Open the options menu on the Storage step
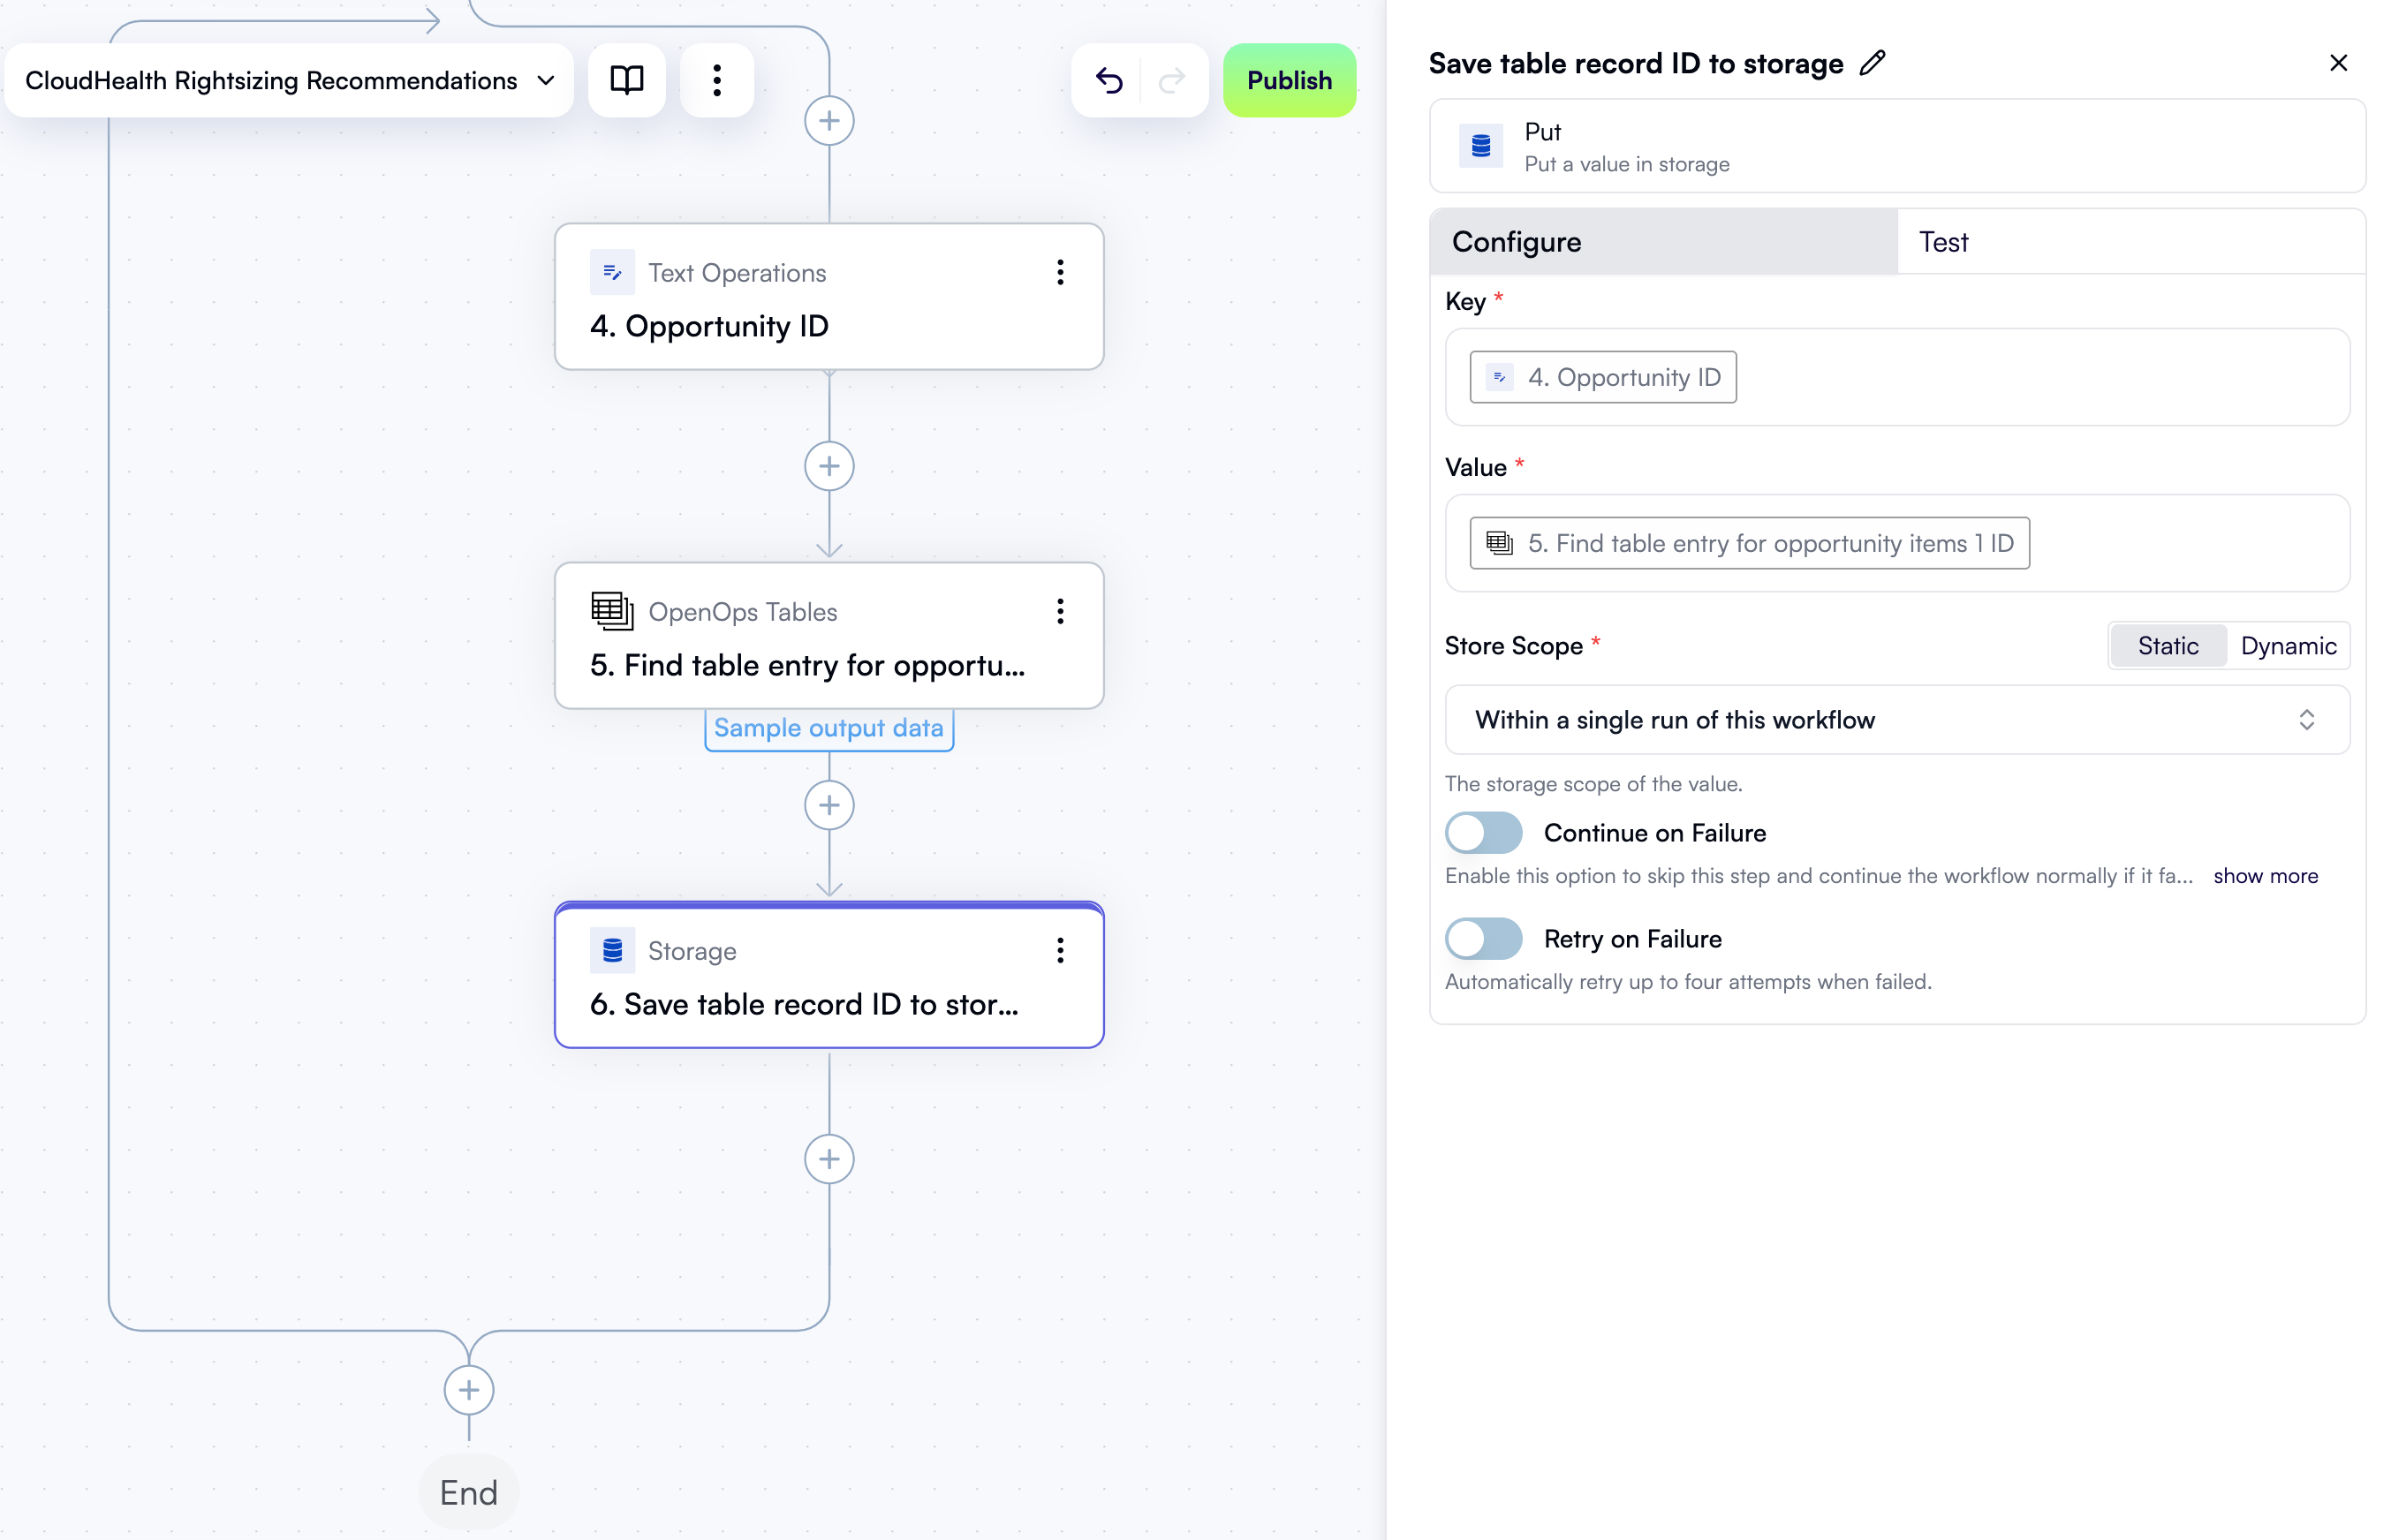Viewport: 2391px width, 1540px height. click(1060, 950)
